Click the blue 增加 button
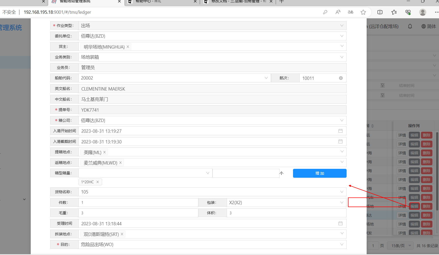Viewport: 439px width, 255px height. pyautogui.click(x=319, y=173)
